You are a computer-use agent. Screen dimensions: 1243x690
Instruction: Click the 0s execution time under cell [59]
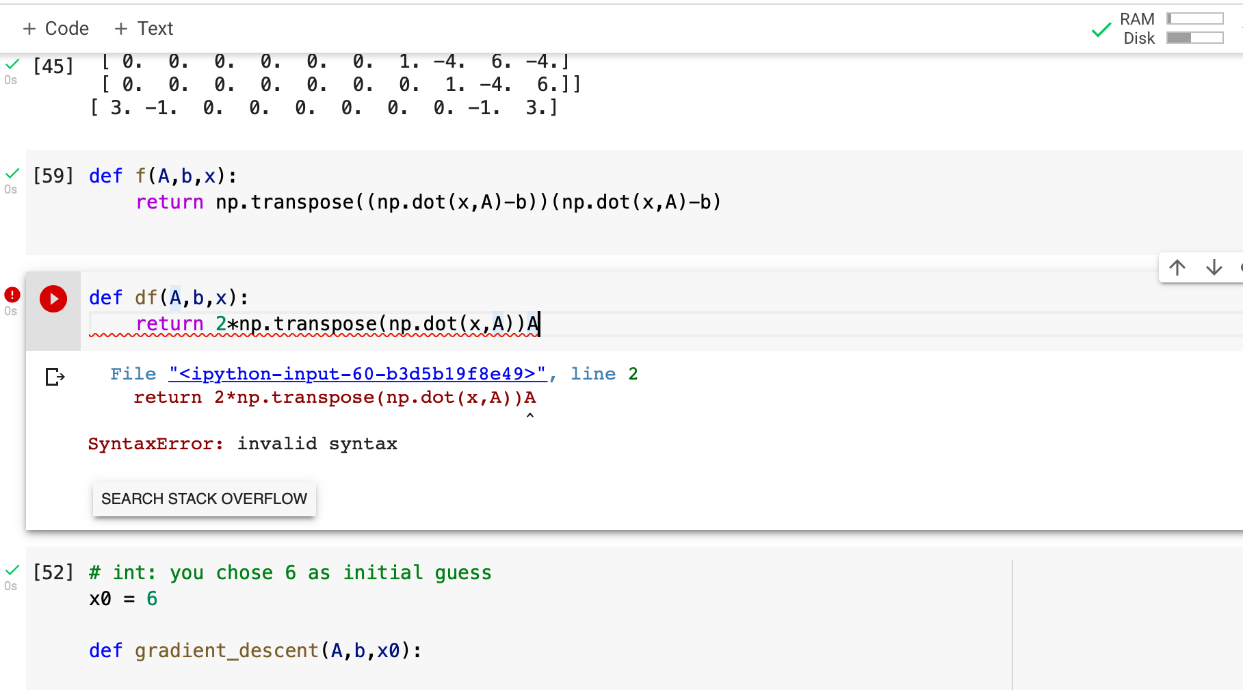click(11, 189)
